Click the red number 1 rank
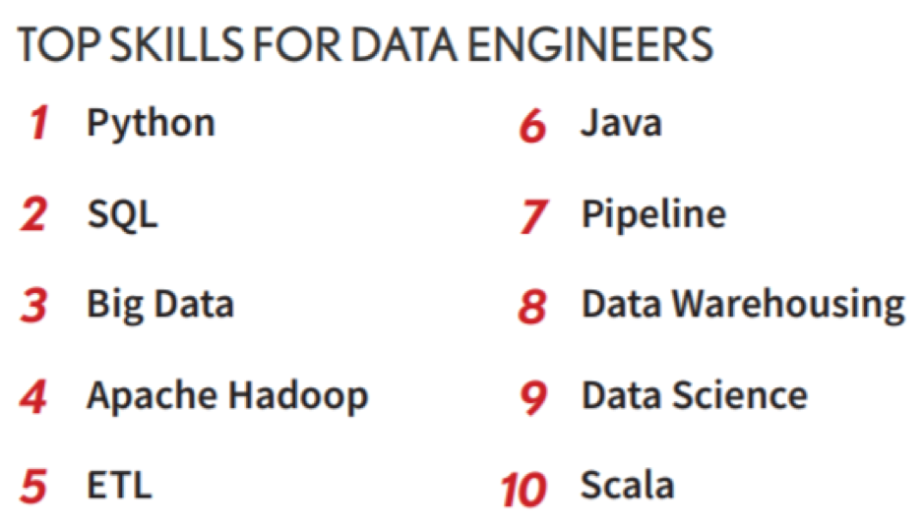This screenshot has width=924, height=528. coord(39,123)
